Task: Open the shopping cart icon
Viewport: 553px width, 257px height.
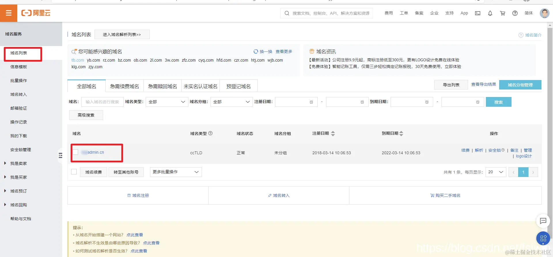Action: 502,13
